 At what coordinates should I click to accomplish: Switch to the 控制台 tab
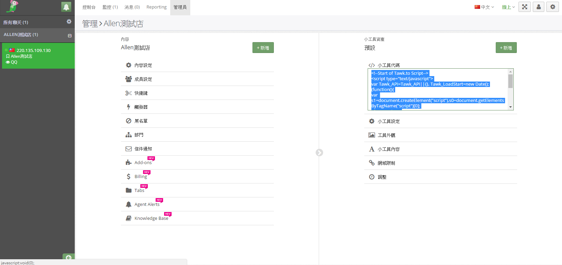[x=89, y=7]
